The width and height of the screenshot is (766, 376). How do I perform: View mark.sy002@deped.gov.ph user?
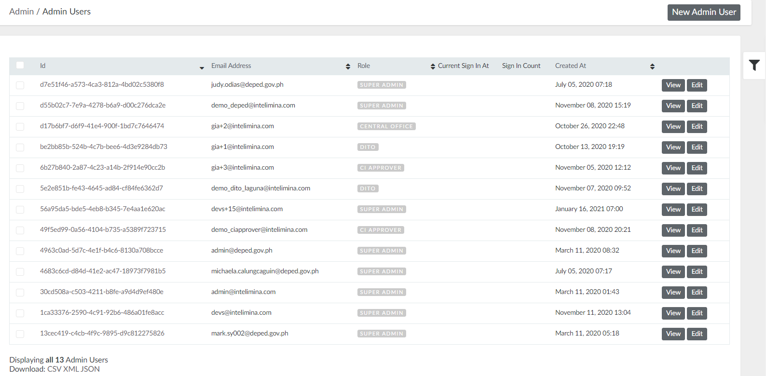[x=673, y=334]
